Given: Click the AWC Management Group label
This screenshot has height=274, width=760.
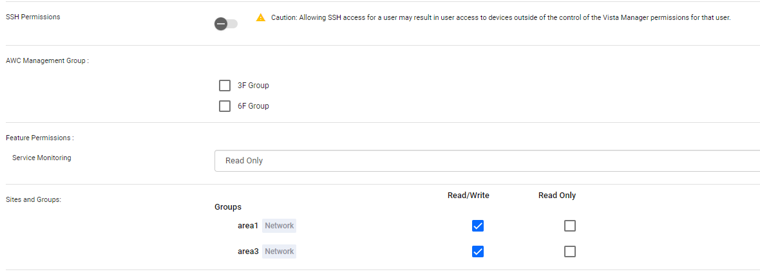Looking at the screenshot, I should click(47, 61).
